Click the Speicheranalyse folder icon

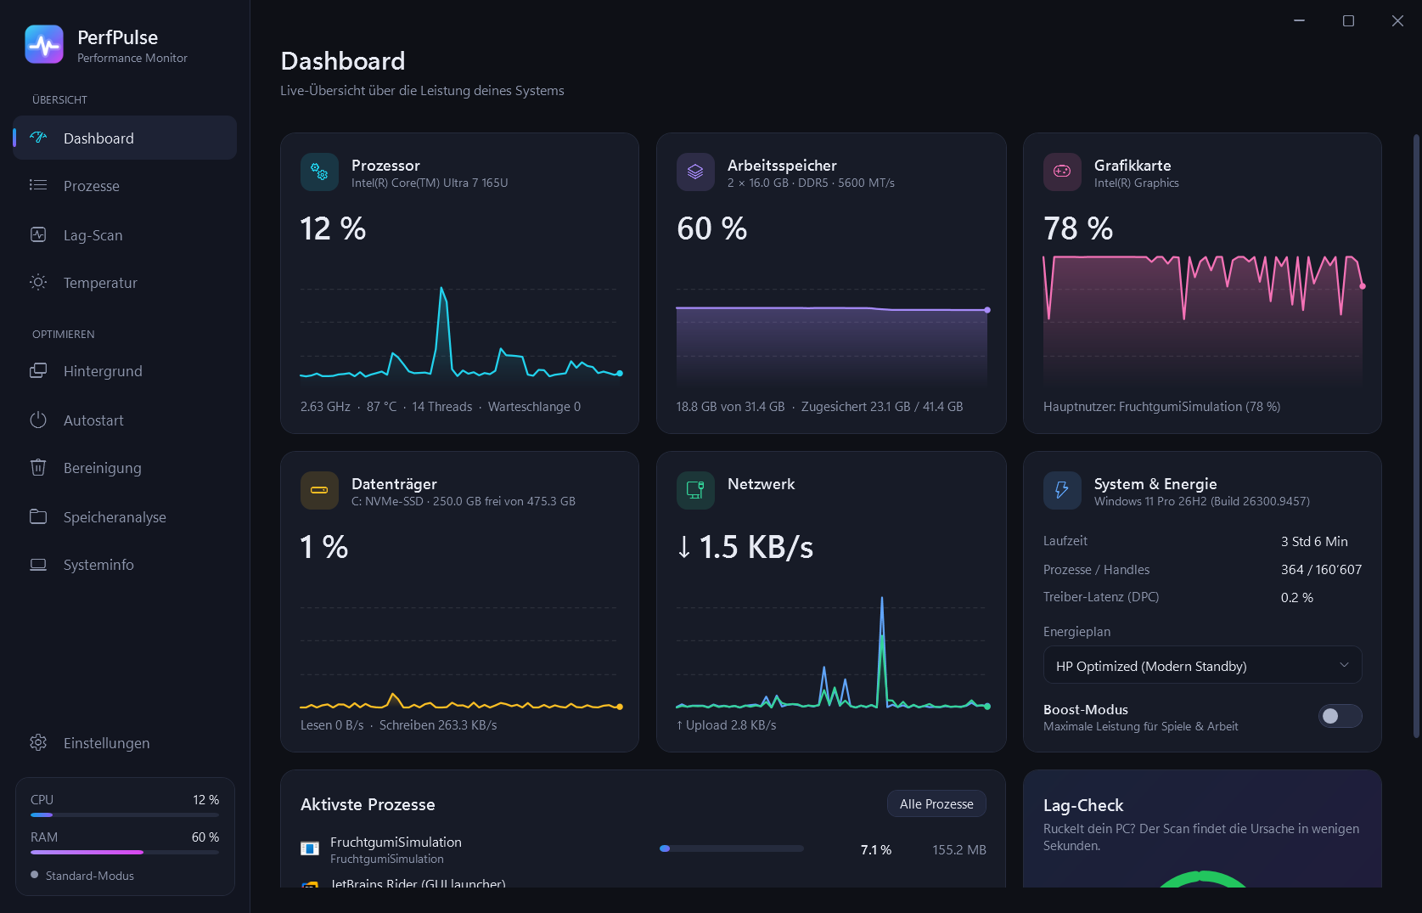(x=38, y=516)
